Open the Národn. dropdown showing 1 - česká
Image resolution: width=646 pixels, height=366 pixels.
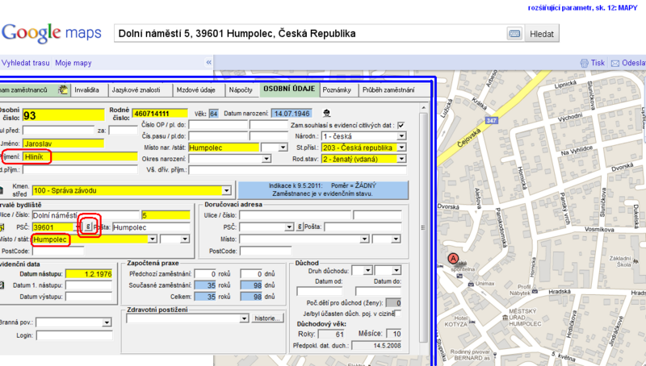pos(401,136)
